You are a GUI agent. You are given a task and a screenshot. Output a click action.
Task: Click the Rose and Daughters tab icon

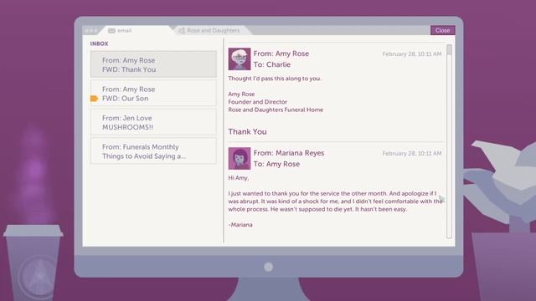coord(182,30)
